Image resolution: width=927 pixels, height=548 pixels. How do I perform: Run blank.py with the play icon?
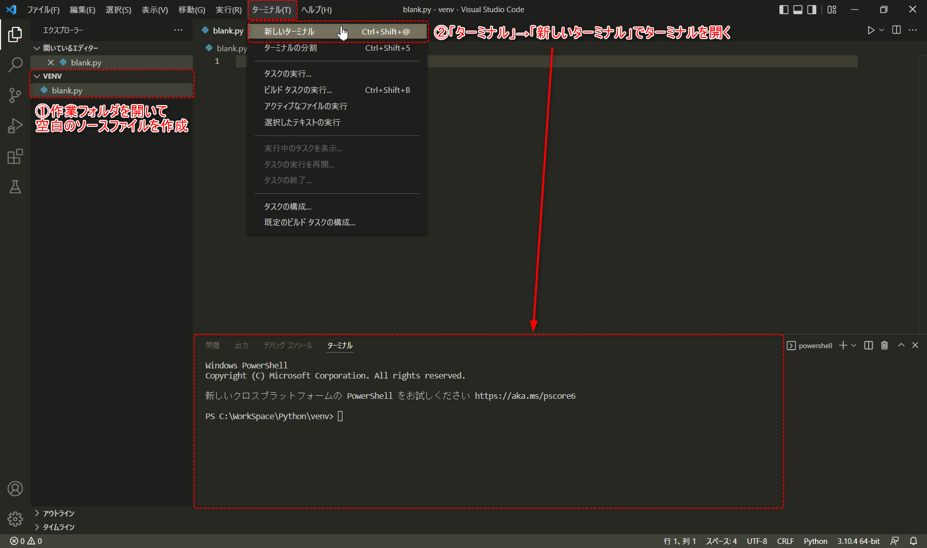871,30
